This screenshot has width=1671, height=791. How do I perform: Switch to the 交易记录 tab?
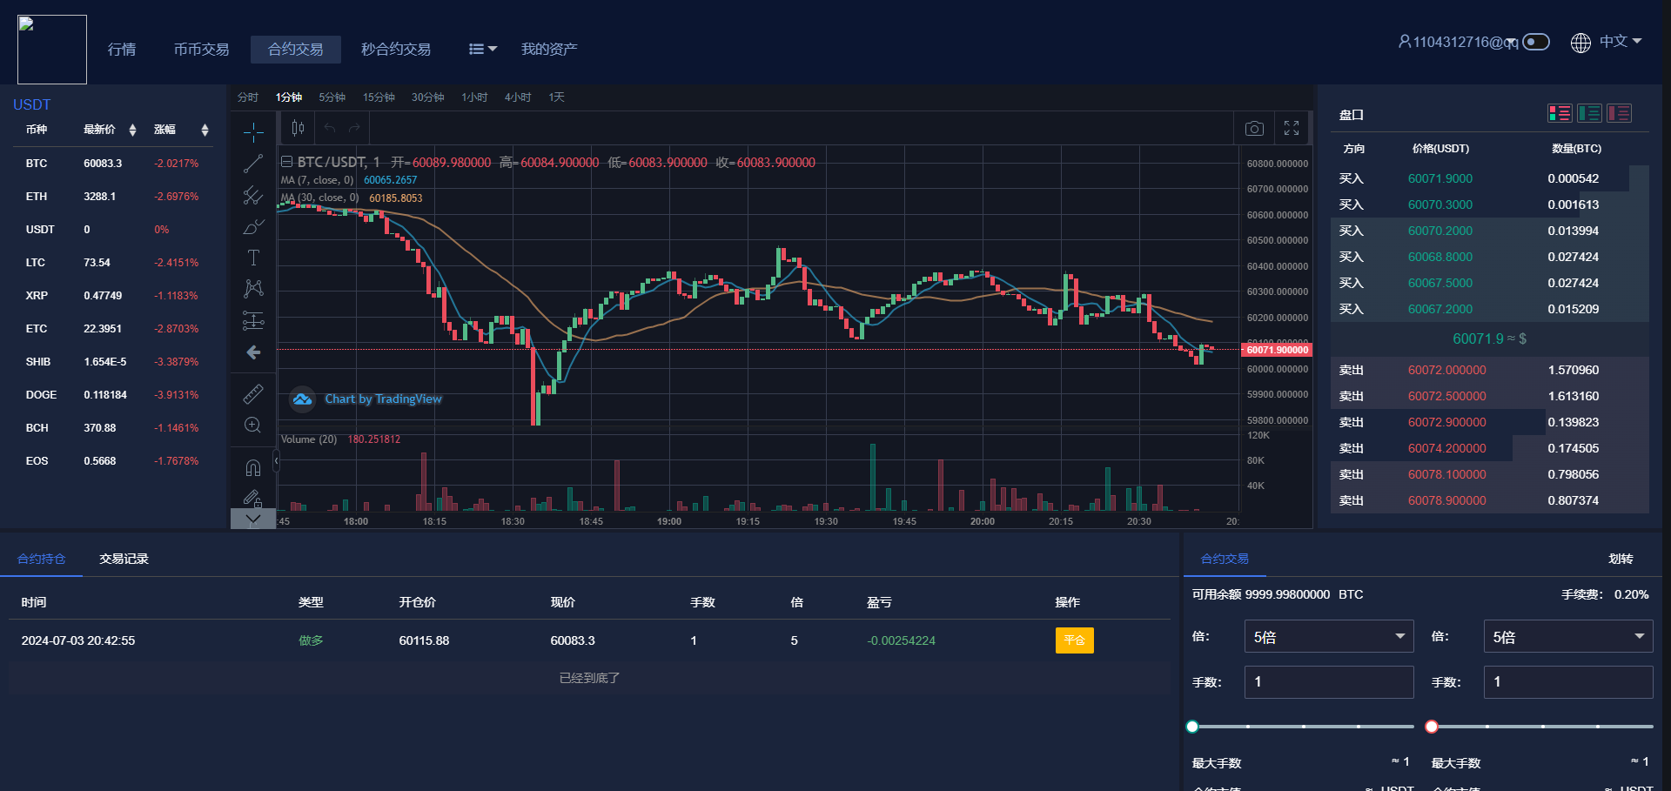click(x=124, y=559)
